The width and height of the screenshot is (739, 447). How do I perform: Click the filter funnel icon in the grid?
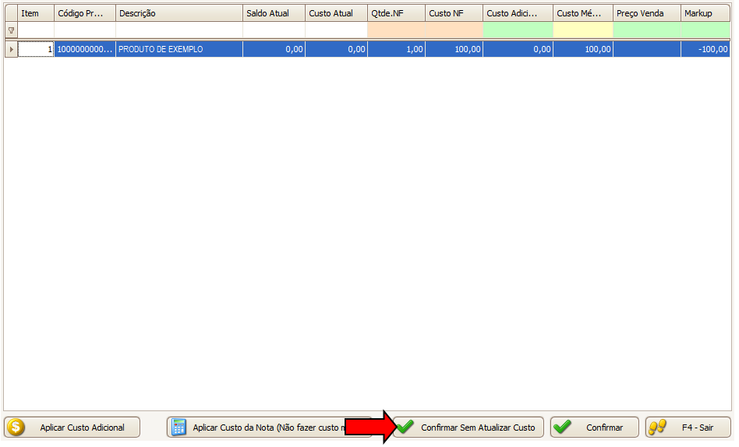pyautogui.click(x=11, y=30)
